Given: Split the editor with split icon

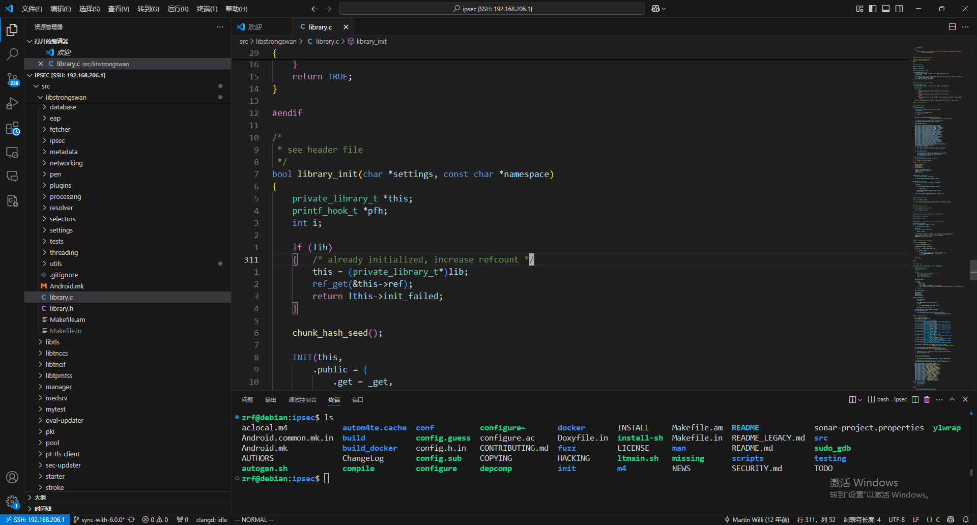Looking at the screenshot, I should point(952,27).
